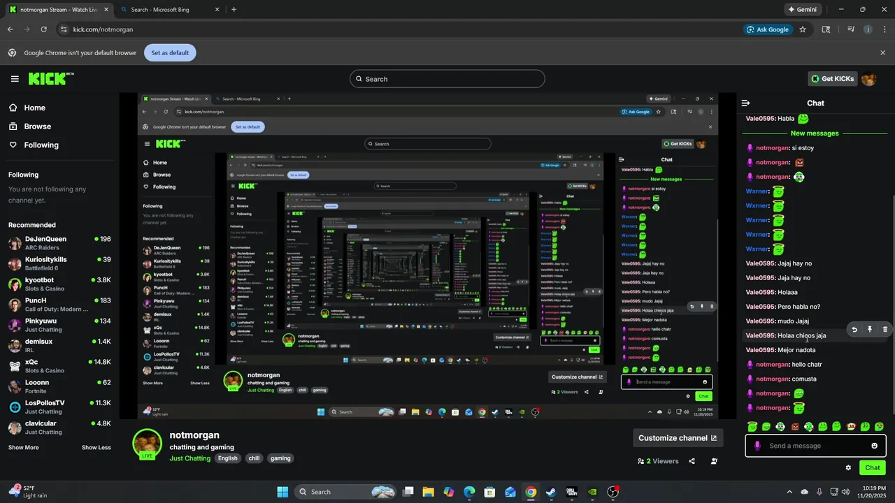Viewport: 895px width, 503px height.
Task: Click the Kick search field
Action: pyautogui.click(x=447, y=79)
